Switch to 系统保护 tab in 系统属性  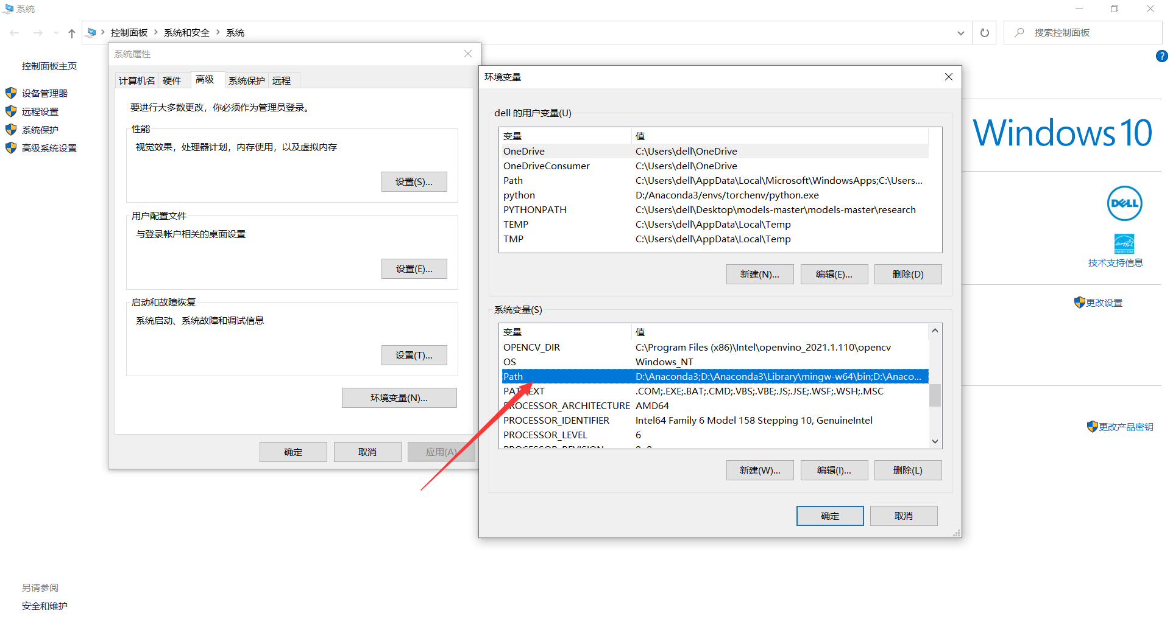point(247,80)
